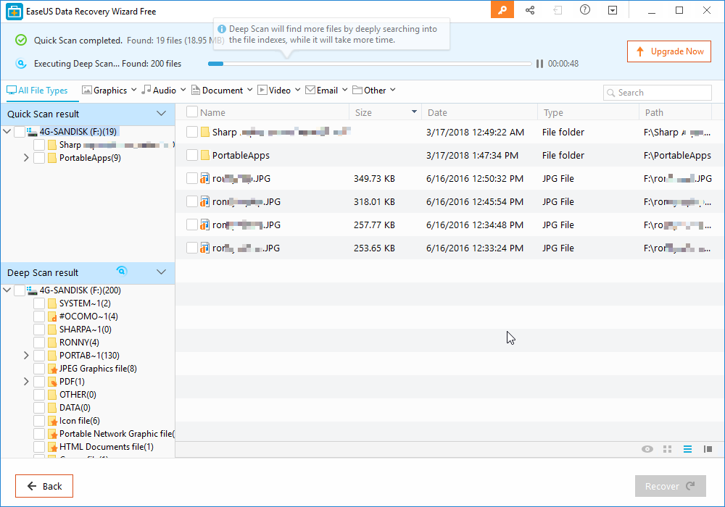Switch to thumbnail grid view
725x507 pixels.
[667, 449]
